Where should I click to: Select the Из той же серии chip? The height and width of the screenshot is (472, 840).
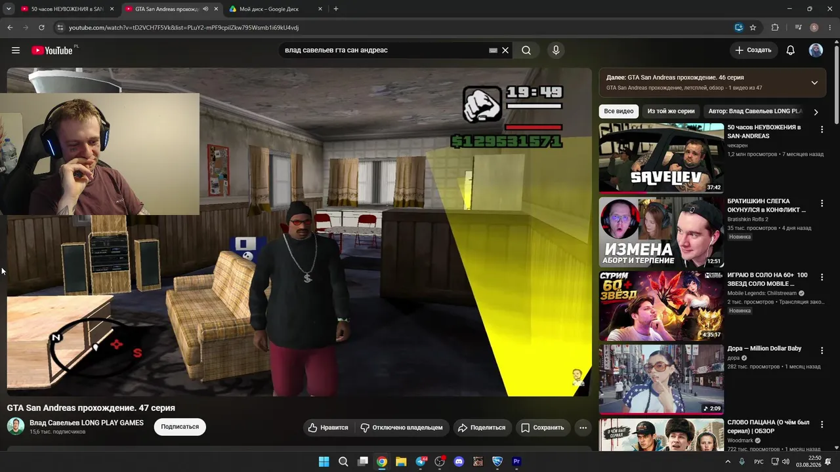click(x=671, y=111)
